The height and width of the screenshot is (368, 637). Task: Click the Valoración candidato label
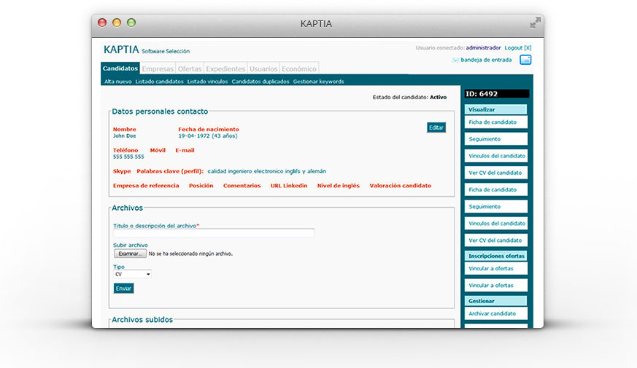click(x=400, y=186)
